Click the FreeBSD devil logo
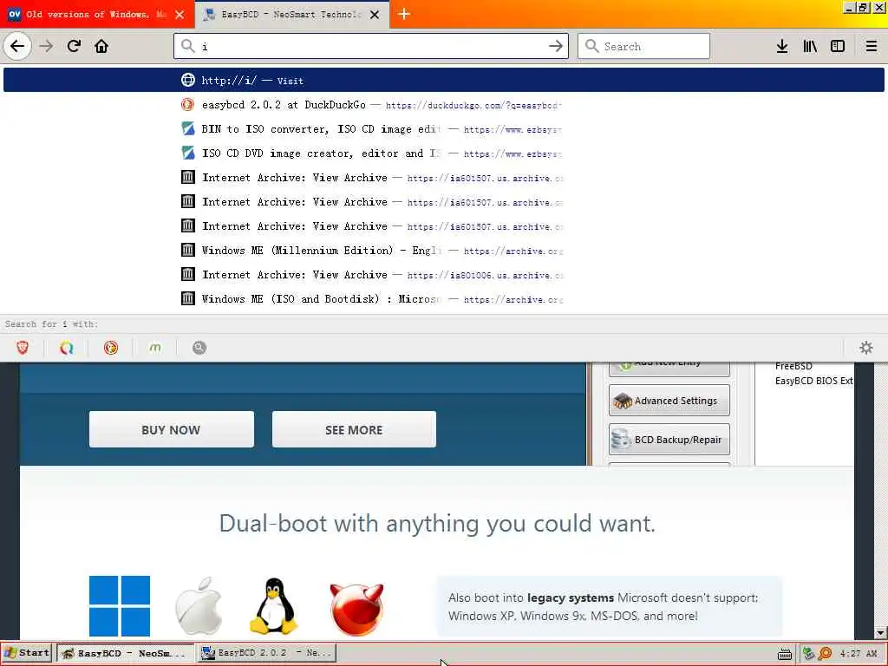Image resolution: width=888 pixels, height=666 pixels. (356, 609)
